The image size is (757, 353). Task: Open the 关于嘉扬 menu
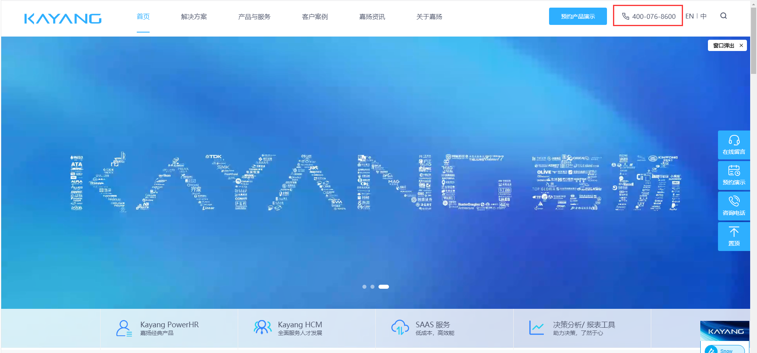point(429,16)
